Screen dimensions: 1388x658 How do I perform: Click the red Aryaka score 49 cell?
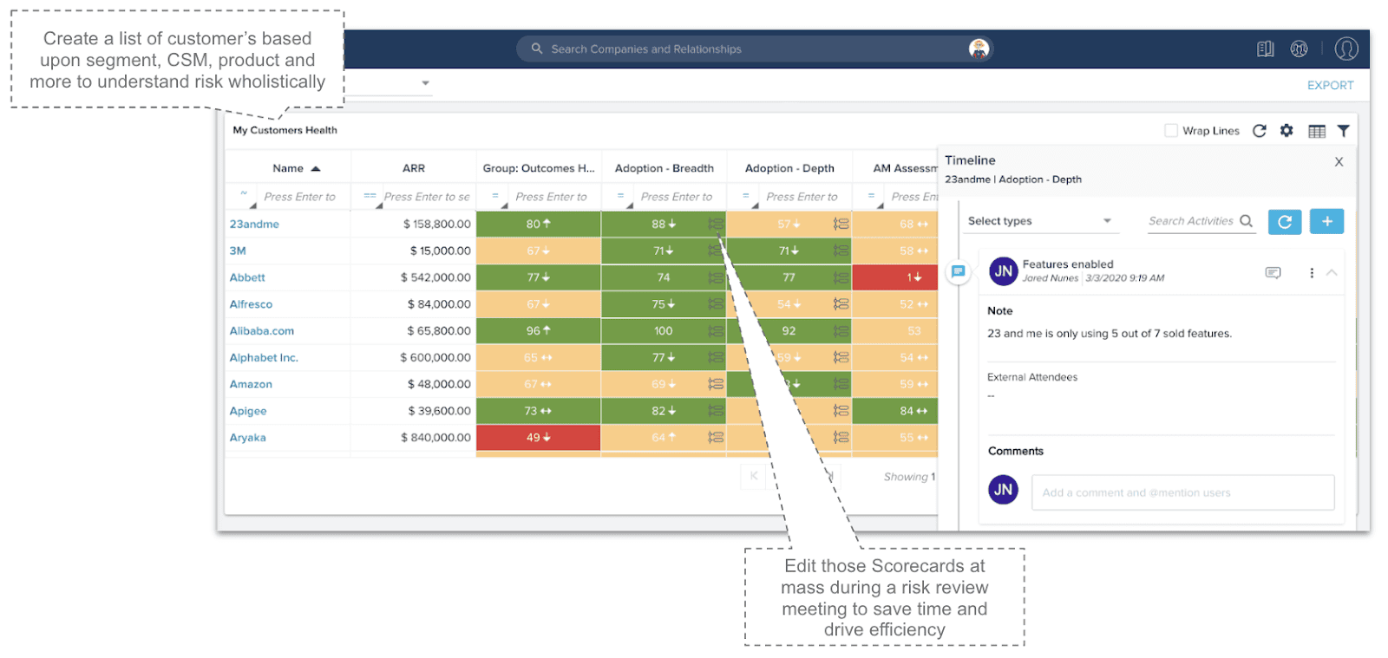(537, 438)
